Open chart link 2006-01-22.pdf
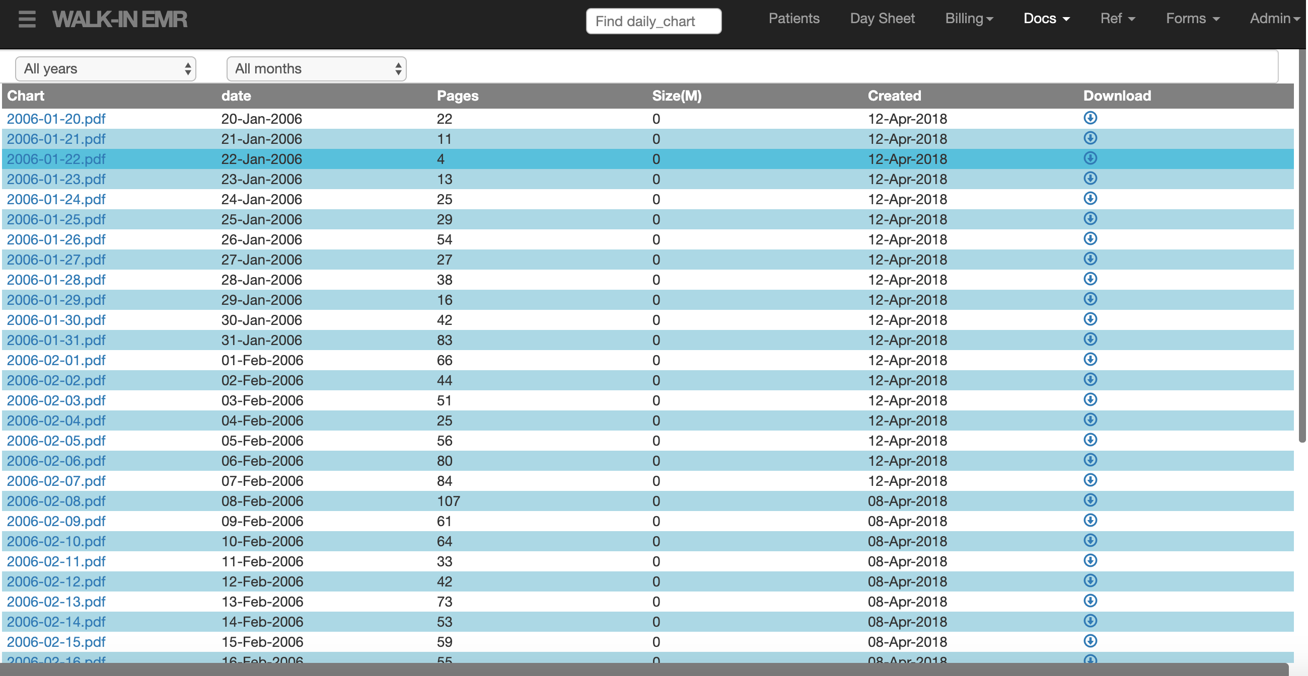1308x676 pixels. [x=56, y=159]
